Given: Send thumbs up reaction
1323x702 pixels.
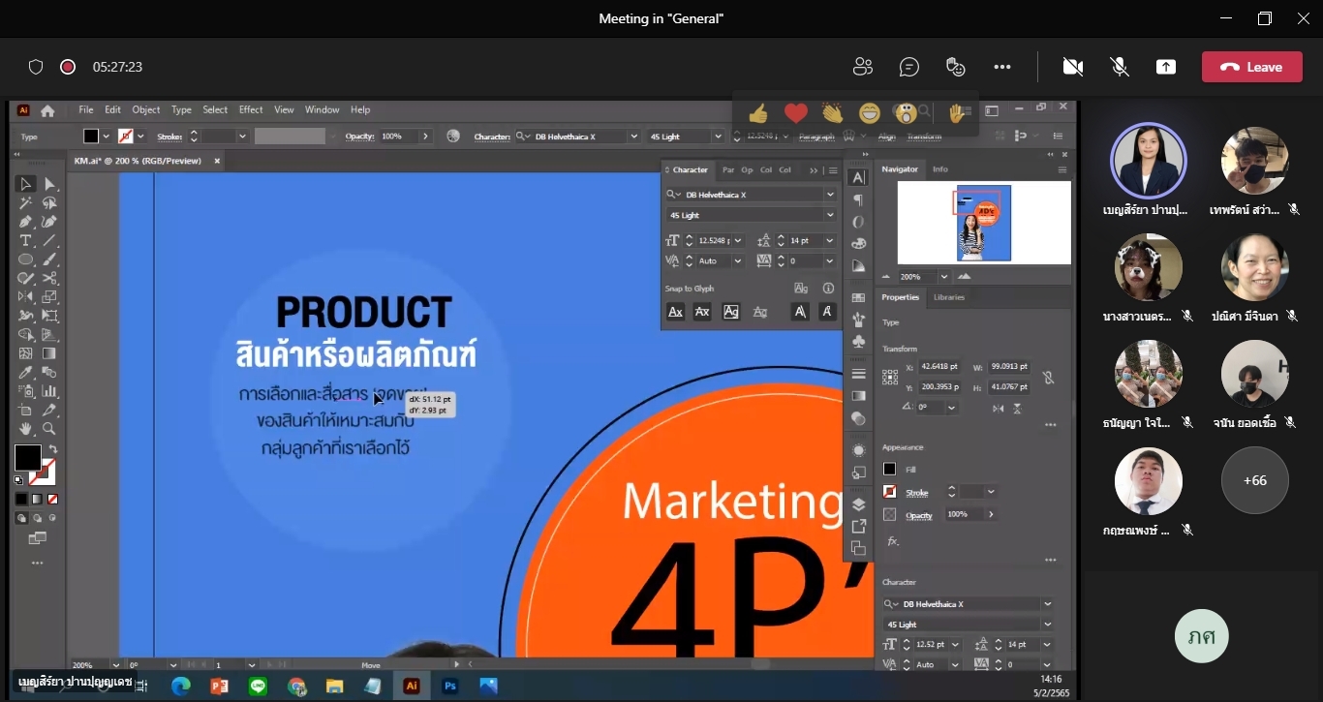Looking at the screenshot, I should click(757, 113).
